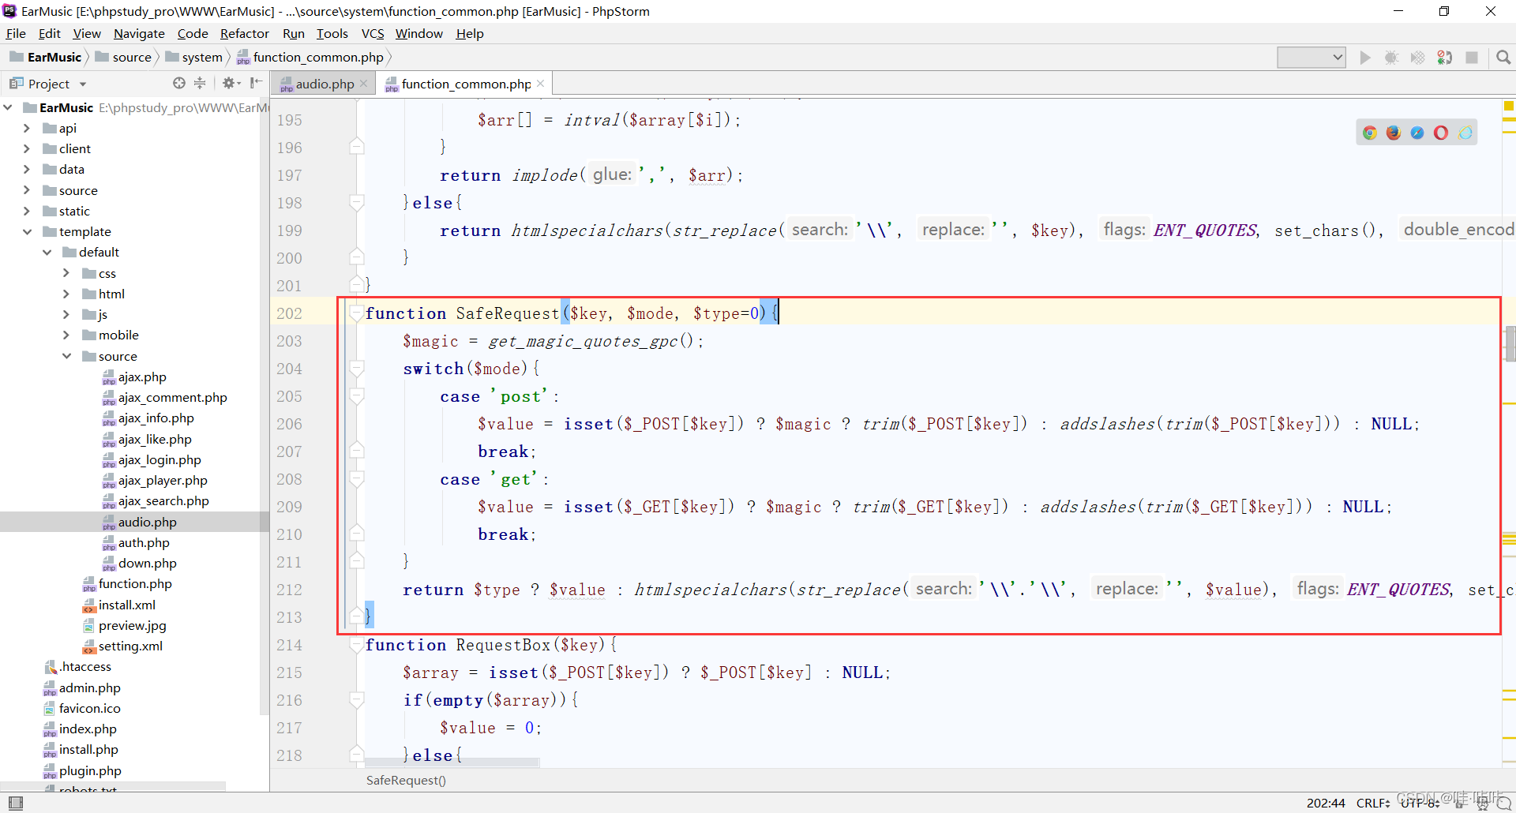Fold the RequestBox function at line 214
The height and width of the screenshot is (813, 1516).
[357, 645]
